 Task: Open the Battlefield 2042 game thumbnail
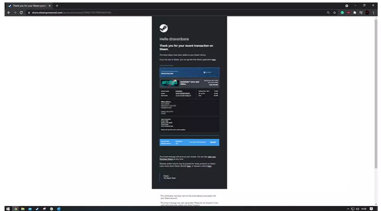[x=170, y=83]
